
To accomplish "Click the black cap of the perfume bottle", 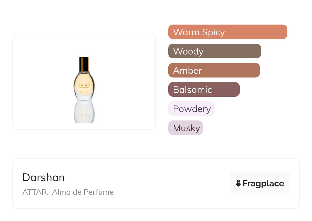I will pos(84,62).
